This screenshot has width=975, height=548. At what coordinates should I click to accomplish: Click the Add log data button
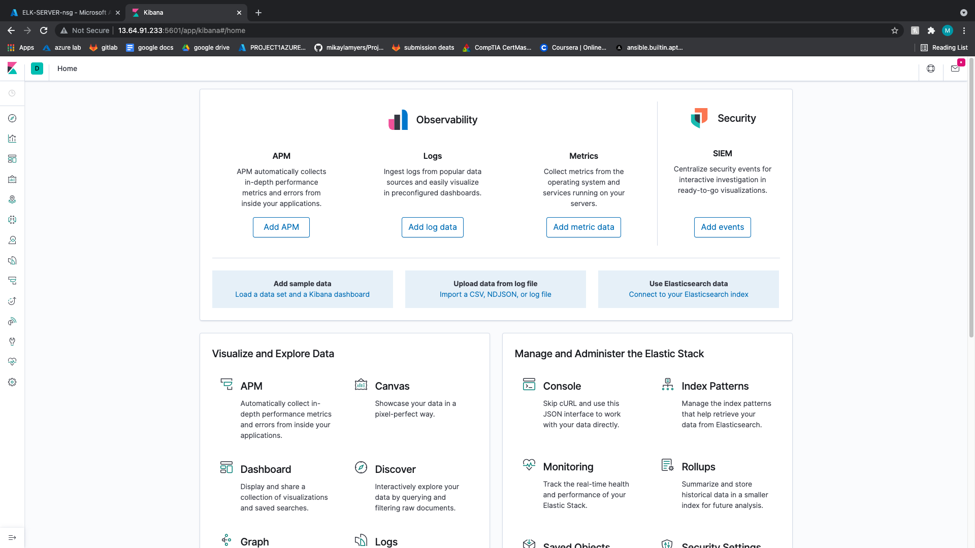click(x=432, y=227)
